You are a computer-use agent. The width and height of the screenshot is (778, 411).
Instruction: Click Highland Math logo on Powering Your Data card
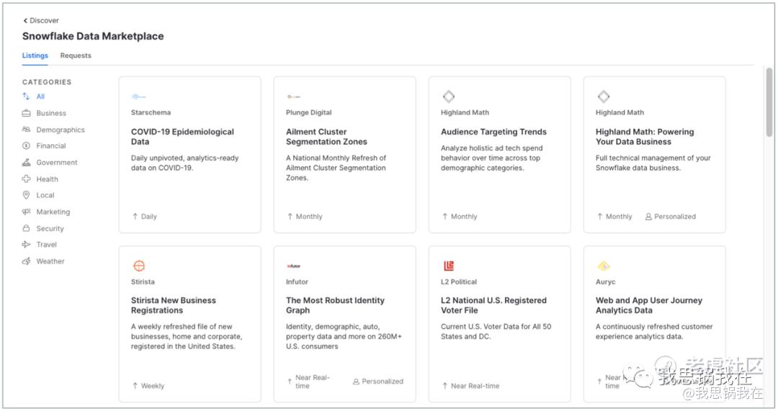click(x=604, y=96)
